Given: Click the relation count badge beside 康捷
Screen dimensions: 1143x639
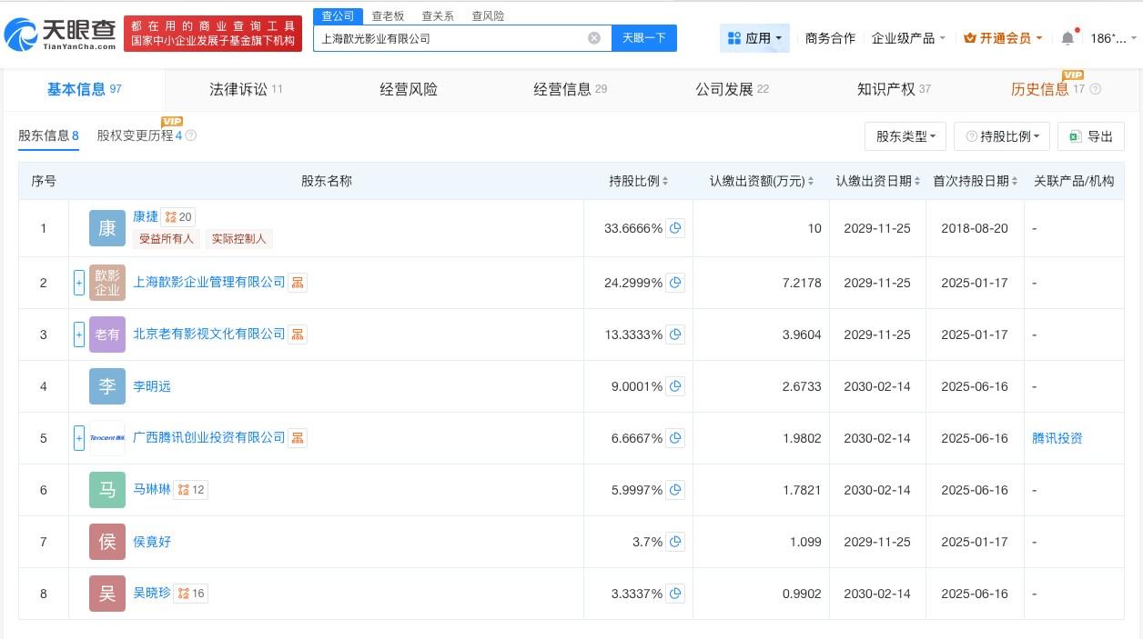Looking at the screenshot, I should [x=178, y=217].
